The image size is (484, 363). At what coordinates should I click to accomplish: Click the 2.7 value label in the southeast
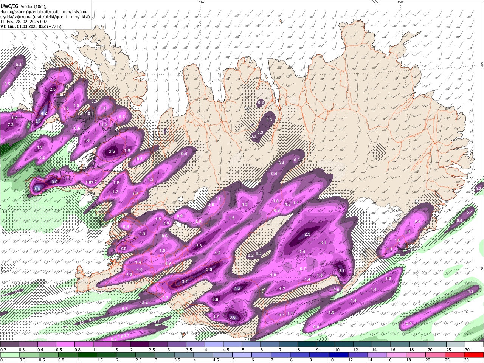[x=342, y=270]
